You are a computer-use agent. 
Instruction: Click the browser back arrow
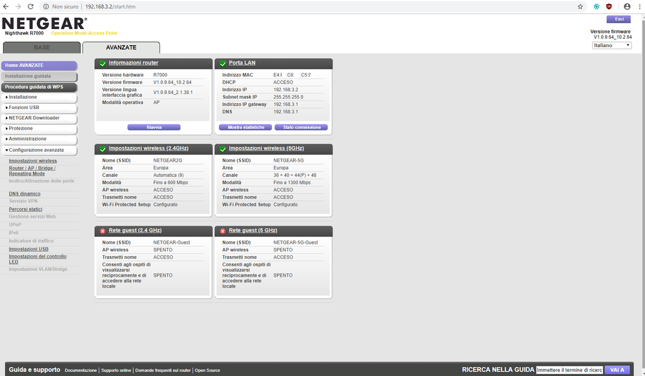click(6, 6)
